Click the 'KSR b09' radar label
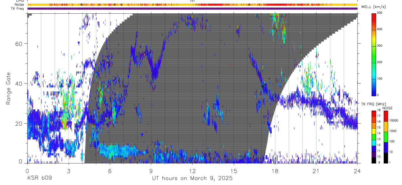 39,178
